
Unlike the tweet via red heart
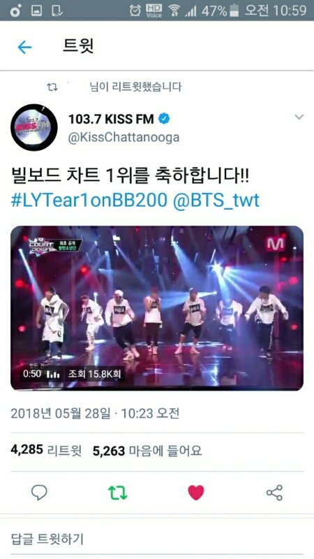(196, 493)
